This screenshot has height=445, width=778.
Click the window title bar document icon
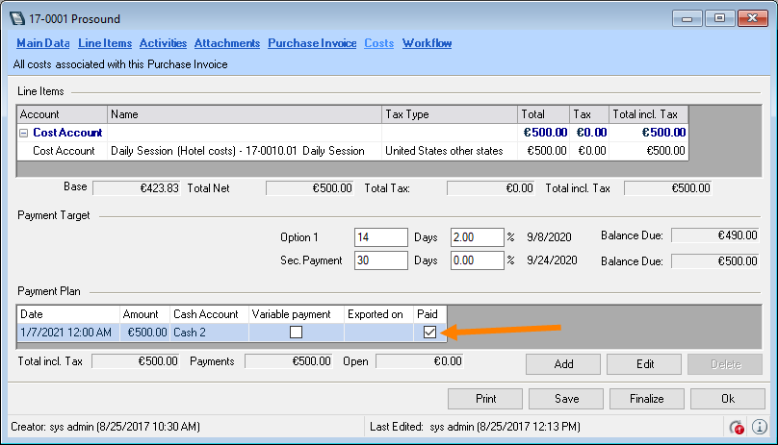click(16, 17)
